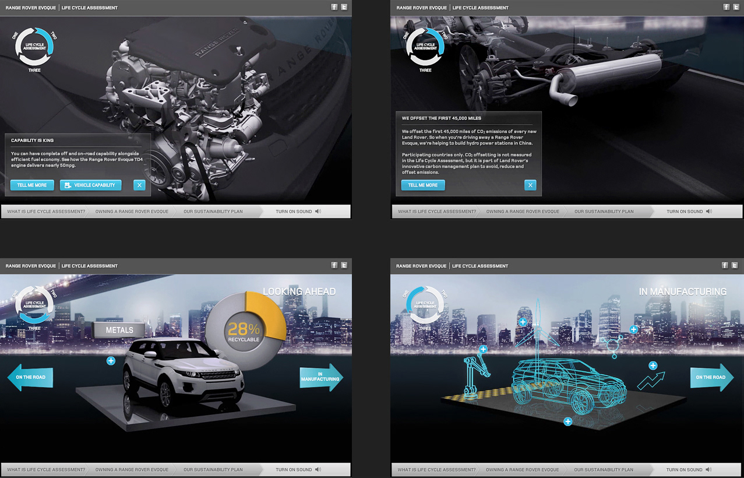
Task: Click Twitter icon in the In Manufacturing panel
Action: pos(735,265)
